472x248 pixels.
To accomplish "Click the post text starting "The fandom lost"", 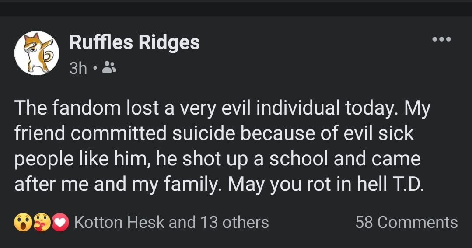I will tap(223, 146).
